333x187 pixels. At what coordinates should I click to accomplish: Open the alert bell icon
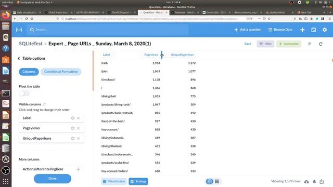(314, 181)
